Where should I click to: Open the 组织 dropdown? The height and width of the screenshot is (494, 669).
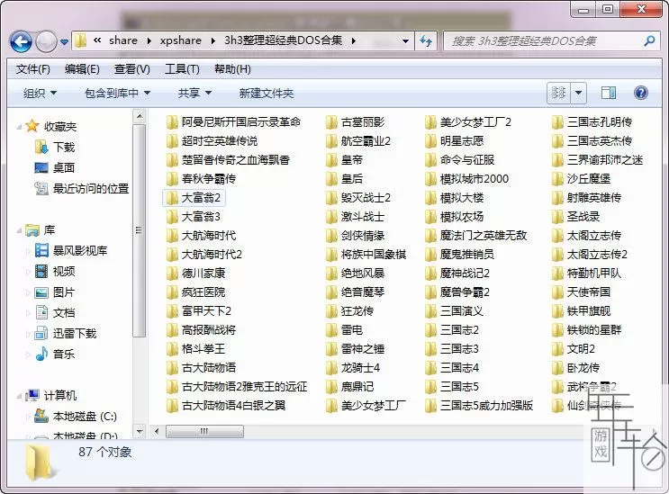click(x=41, y=93)
